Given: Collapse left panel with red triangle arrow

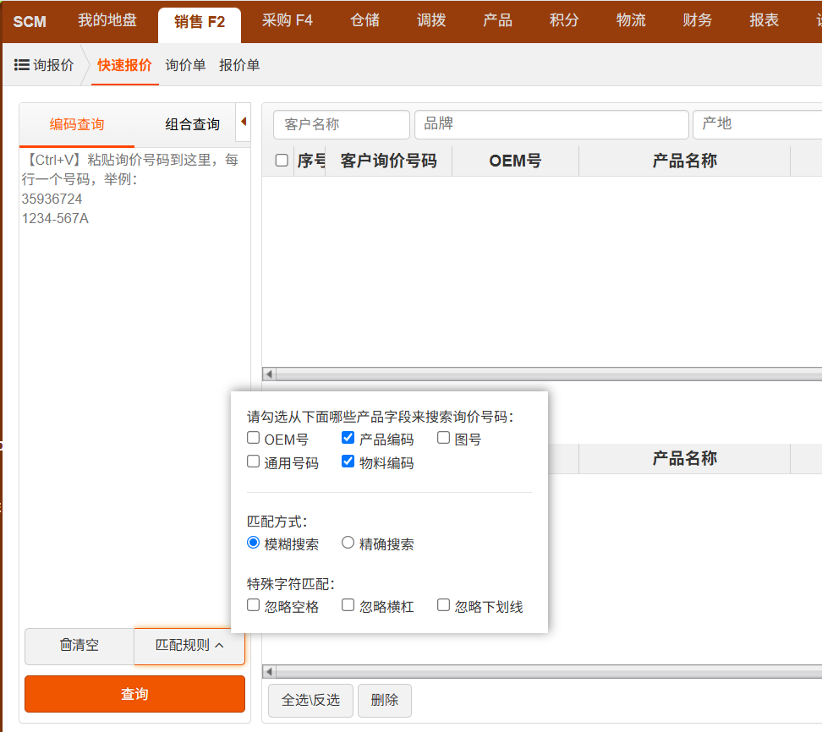Looking at the screenshot, I should pyautogui.click(x=244, y=122).
